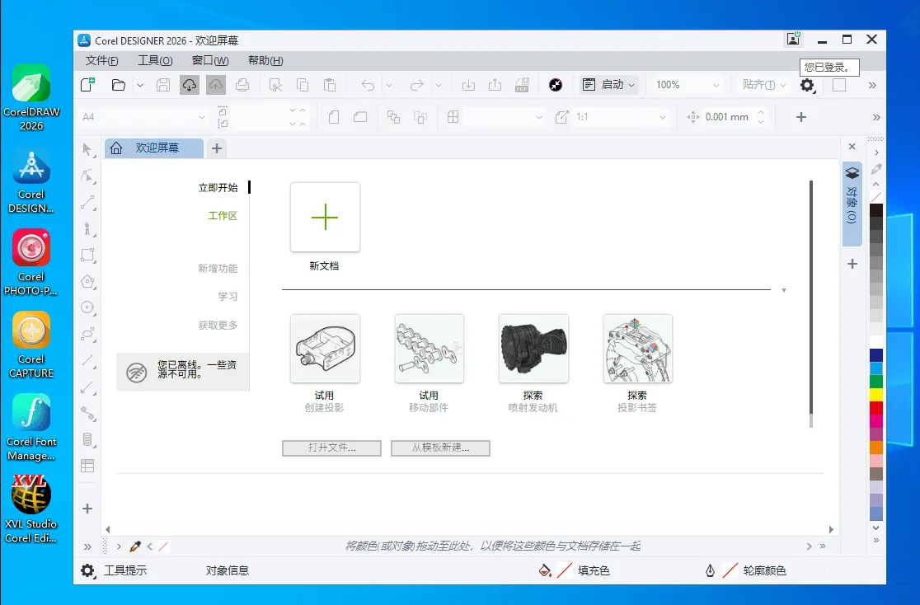Click the portrait orientation icon
The image size is (920, 605).
click(x=333, y=117)
